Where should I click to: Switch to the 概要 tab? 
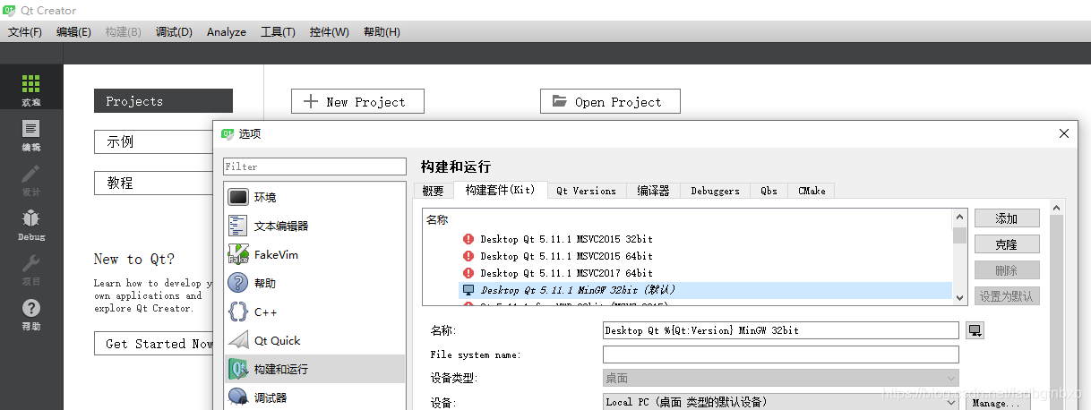coord(434,191)
